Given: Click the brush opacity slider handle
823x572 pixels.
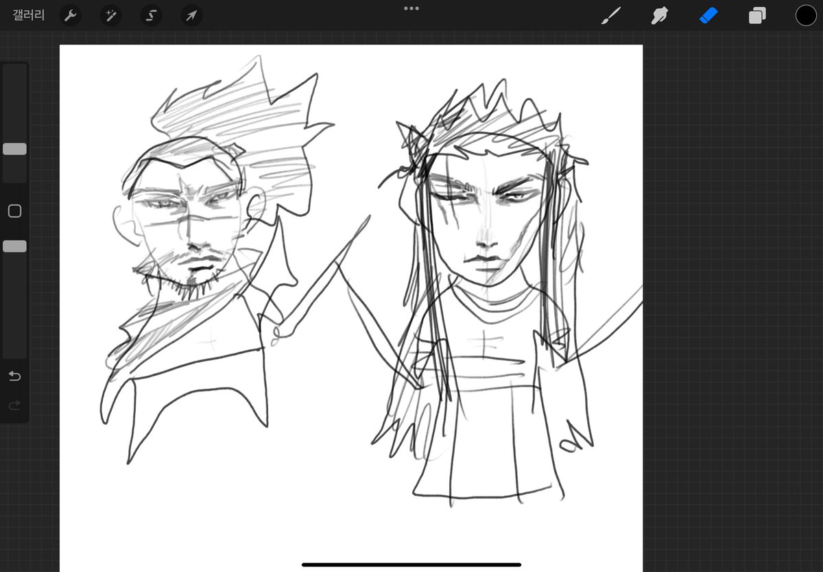Looking at the screenshot, I should pos(15,246).
